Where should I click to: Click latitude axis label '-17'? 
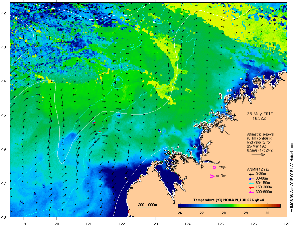click(4, 183)
